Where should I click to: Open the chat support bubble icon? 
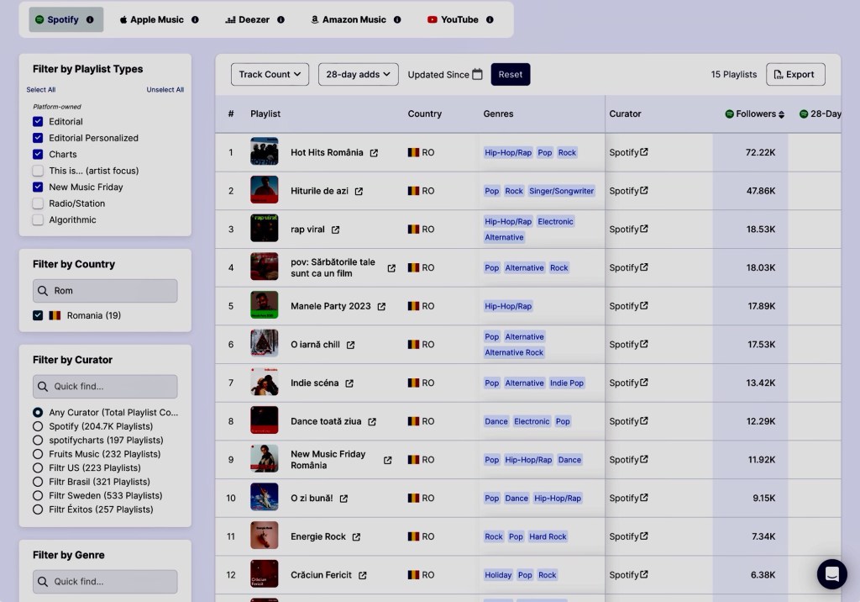831,573
